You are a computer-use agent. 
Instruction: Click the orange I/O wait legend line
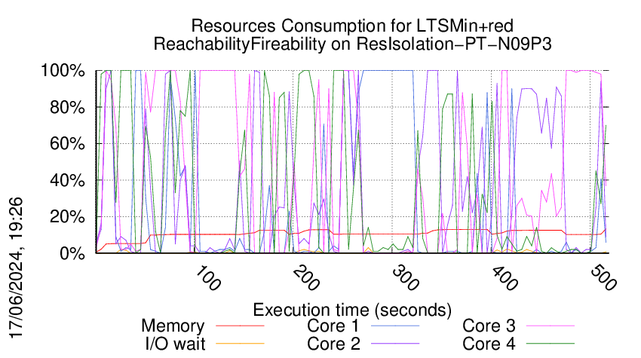(x=240, y=344)
